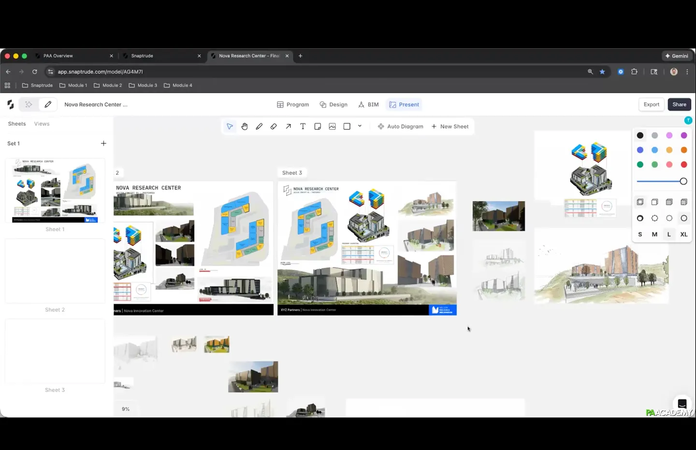Select the arrow tool

pyautogui.click(x=288, y=127)
